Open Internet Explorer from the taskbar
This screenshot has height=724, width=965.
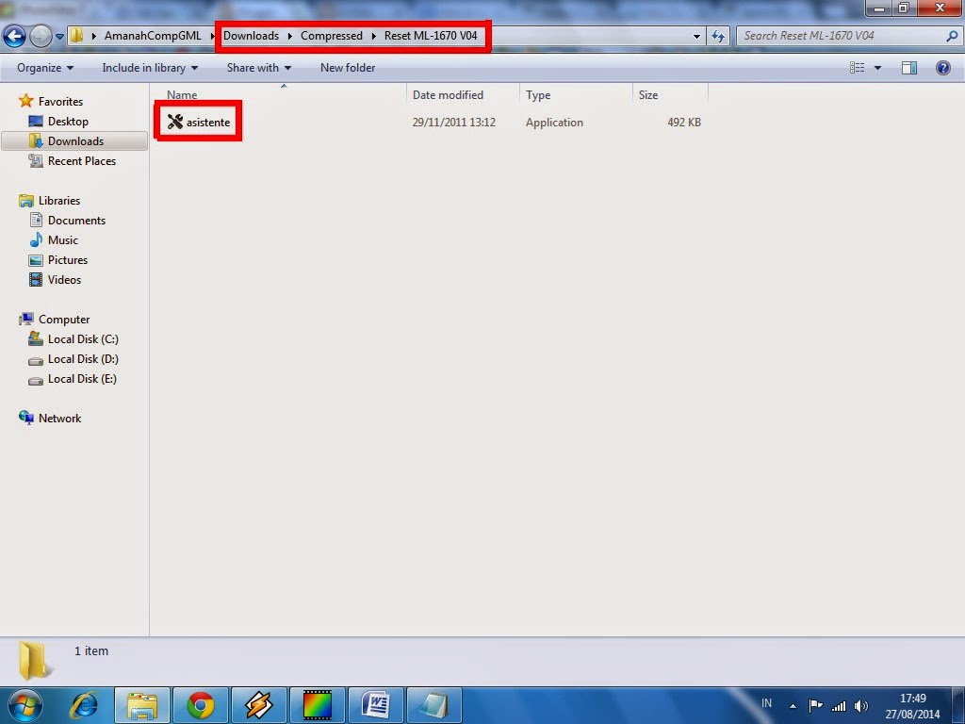pos(84,704)
